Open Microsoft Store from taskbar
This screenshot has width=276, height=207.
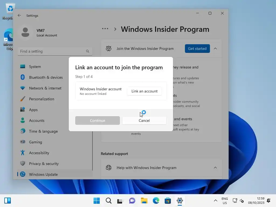[x=168, y=201]
